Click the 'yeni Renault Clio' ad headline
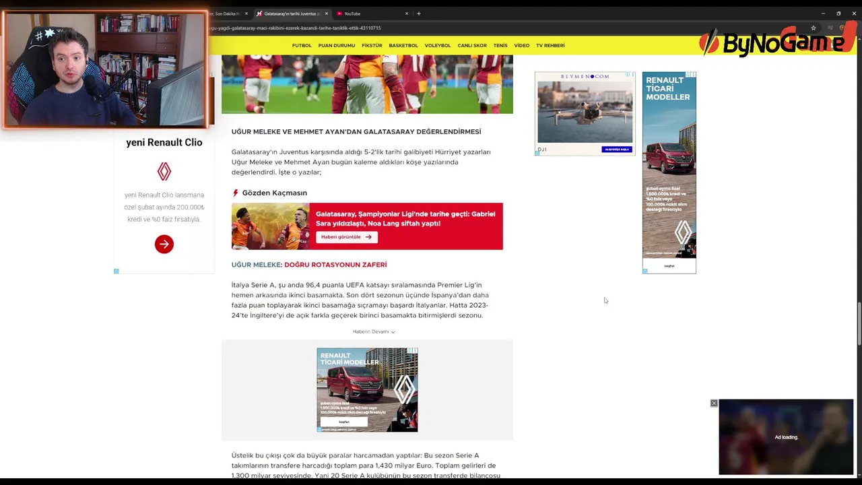The image size is (862, 485). point(164,143)
